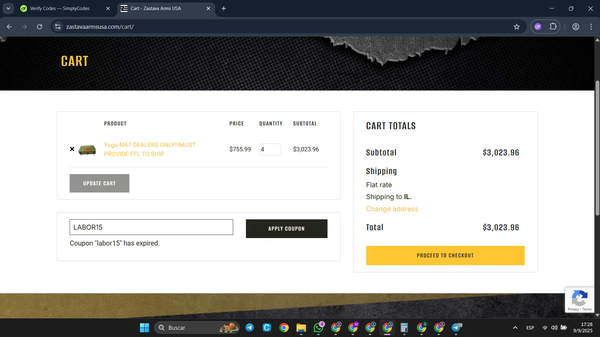The height and width of the screenshot is (337, 600).
Task: Click the page vertical scrollbar
Action: [597, 148]
